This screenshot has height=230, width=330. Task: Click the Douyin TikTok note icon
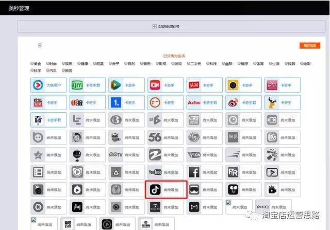155,190
